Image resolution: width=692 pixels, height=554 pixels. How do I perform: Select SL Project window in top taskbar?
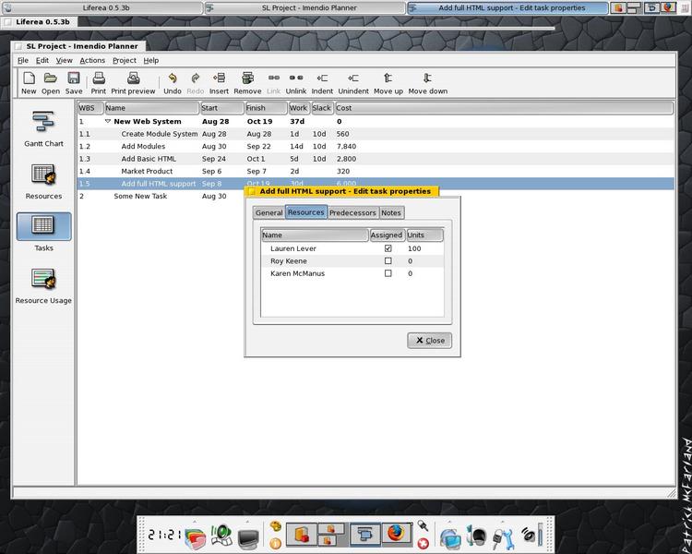pyautogui.click(x=304, y=7)
